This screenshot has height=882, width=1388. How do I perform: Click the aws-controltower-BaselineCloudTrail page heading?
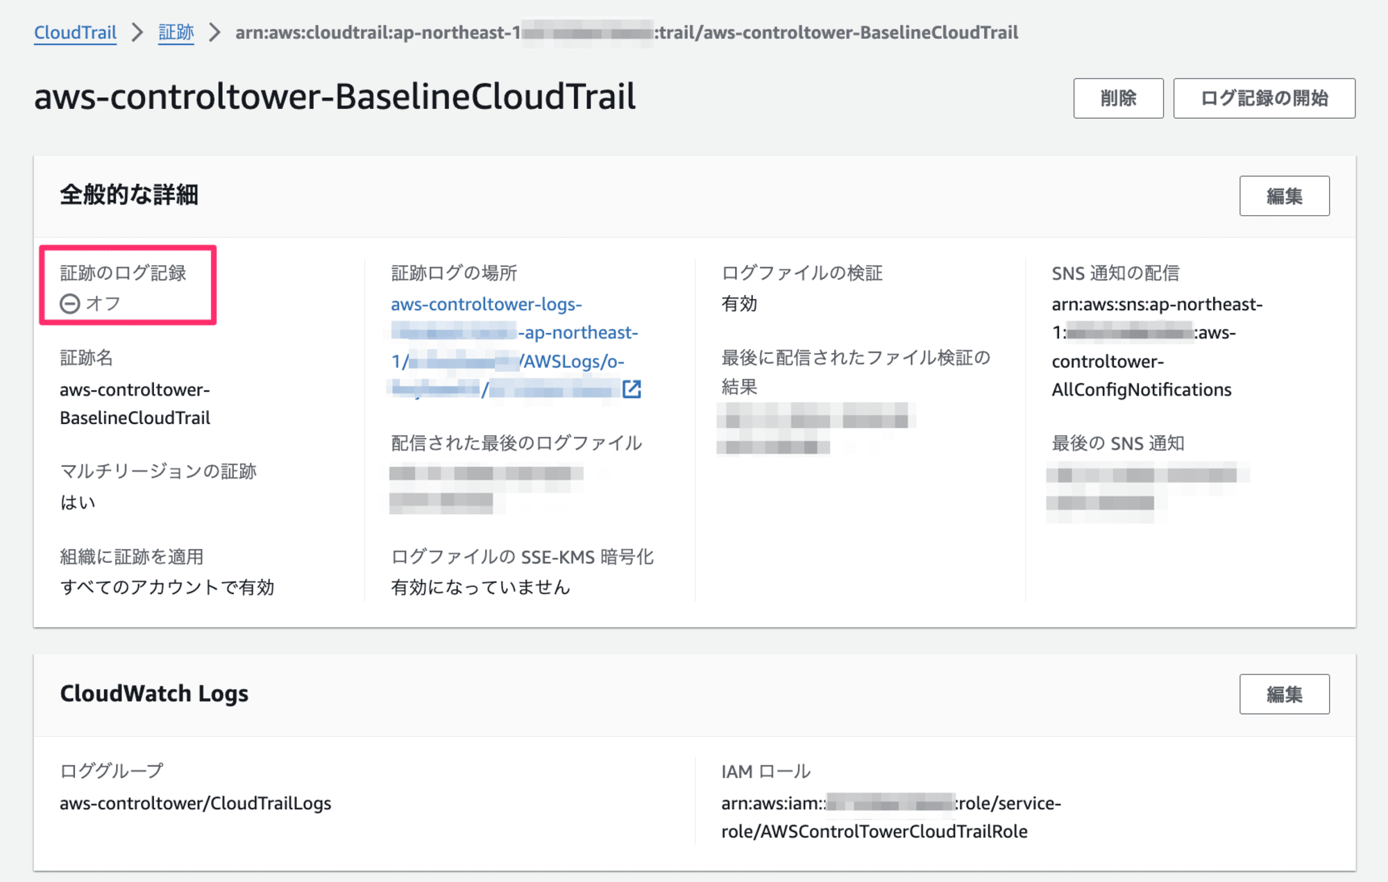click(x=335, y=96)
